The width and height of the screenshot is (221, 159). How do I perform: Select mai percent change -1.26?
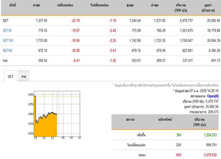click(113, 60)
